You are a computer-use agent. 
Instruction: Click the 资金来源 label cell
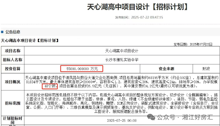click(x=166, y=69)
